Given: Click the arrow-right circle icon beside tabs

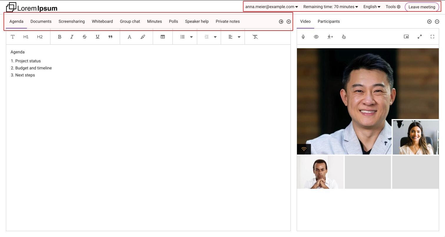Looking at the screenshot, I should point(281,21).
